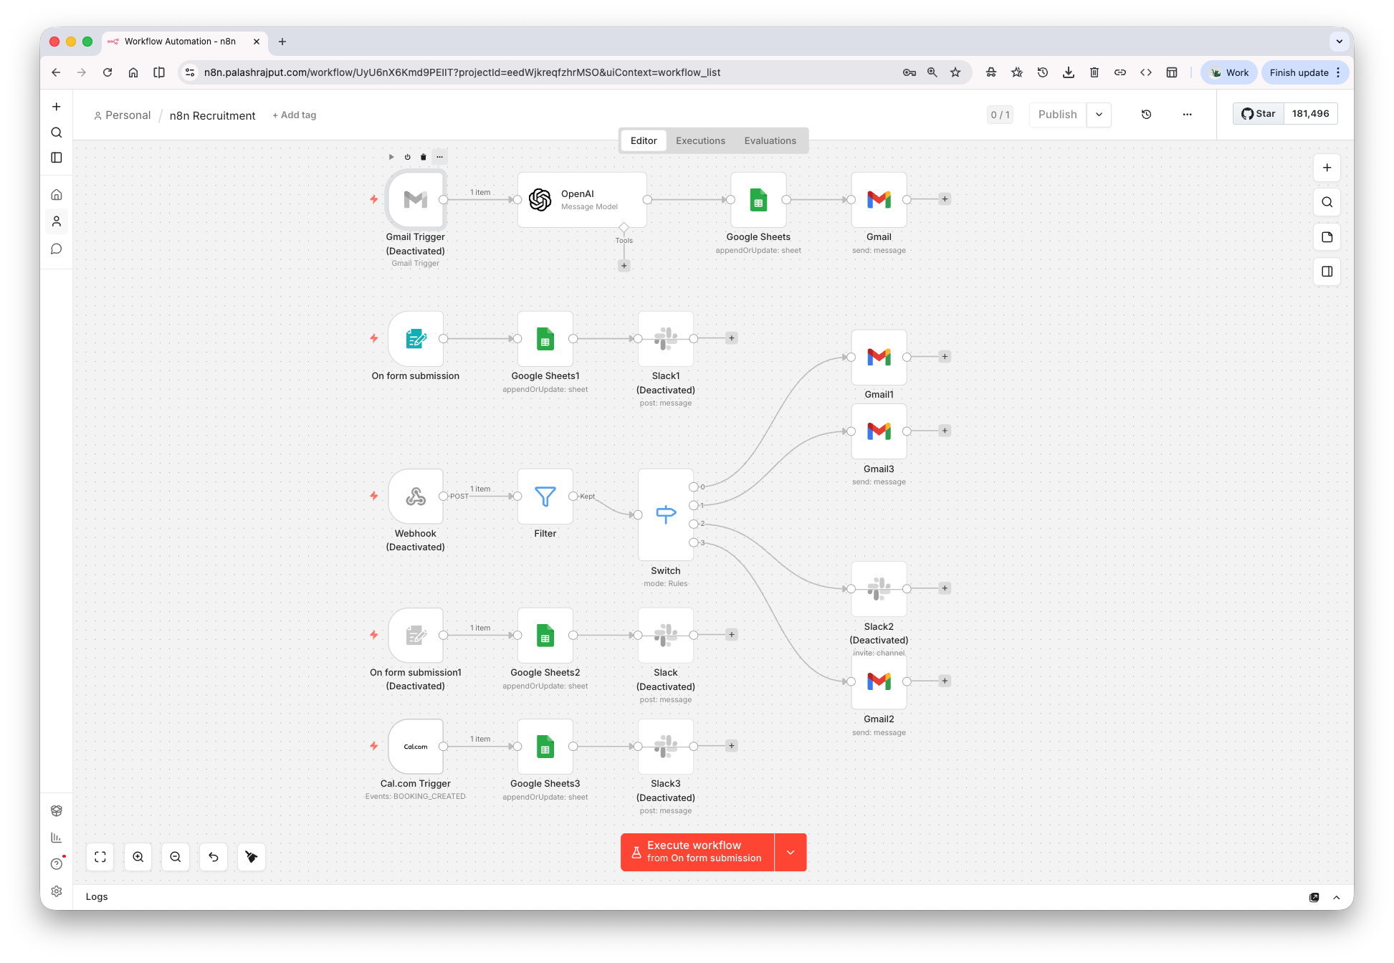Open the Insights chart icon in left sidebar
Viewport: 1394px width, 963px height.
57,837
